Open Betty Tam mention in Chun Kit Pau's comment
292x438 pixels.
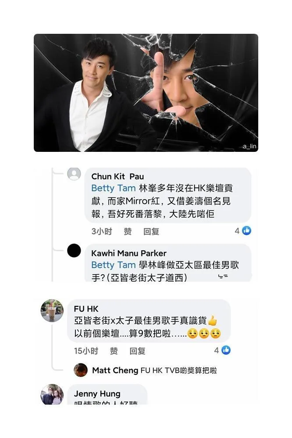click(114, 188)
